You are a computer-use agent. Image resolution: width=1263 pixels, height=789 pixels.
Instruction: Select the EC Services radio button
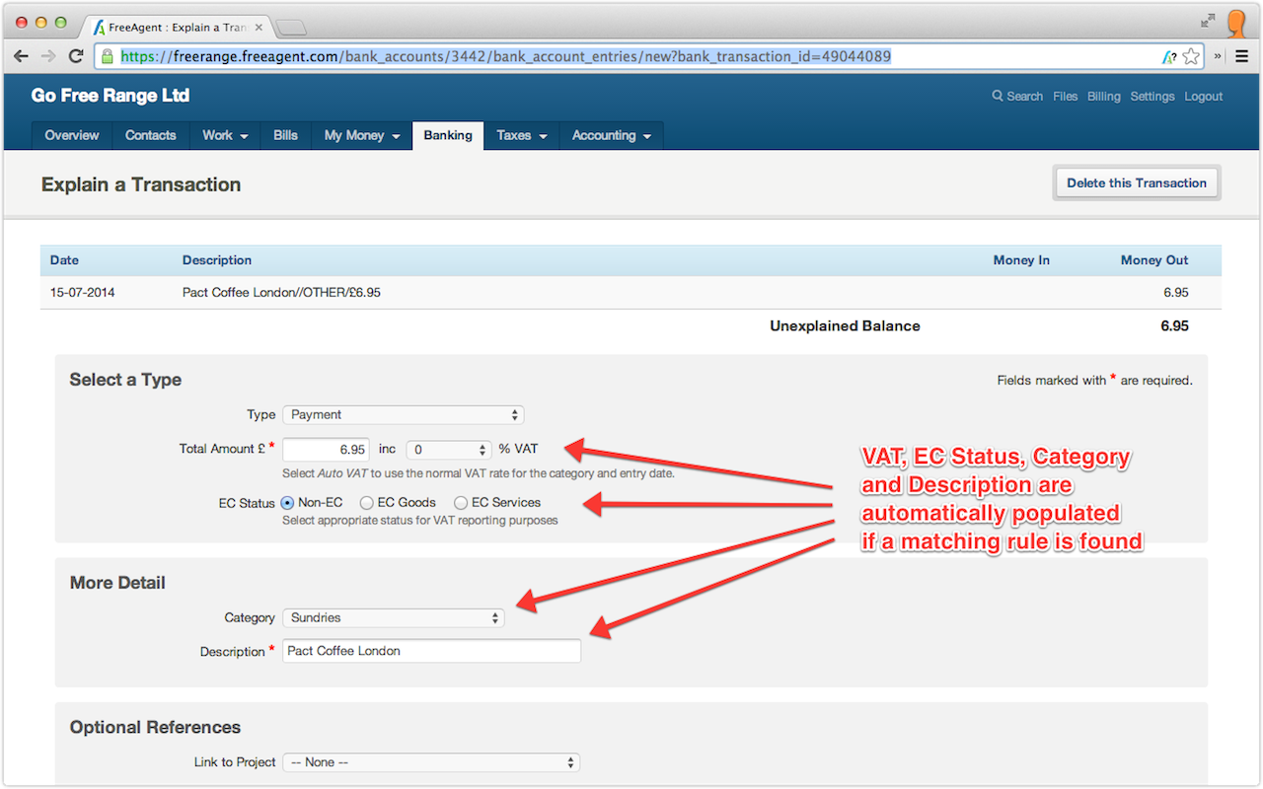coord(460,502)
